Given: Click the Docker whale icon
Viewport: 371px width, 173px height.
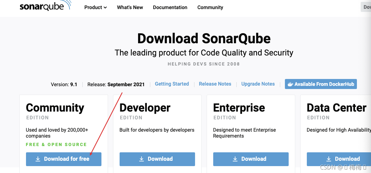Looking at the screenshot, I should [290, 84].
